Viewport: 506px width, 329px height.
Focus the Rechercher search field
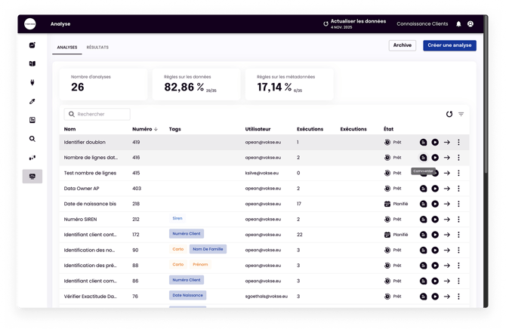pos(97,114)
